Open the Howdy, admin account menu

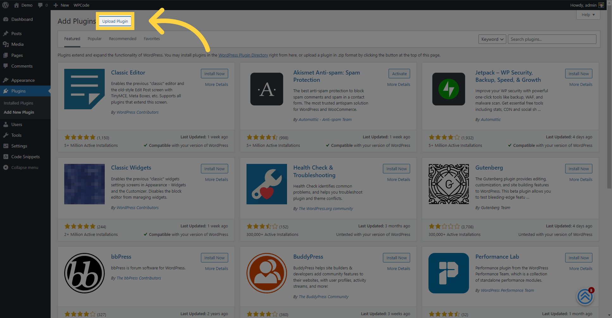click(587, 5)
